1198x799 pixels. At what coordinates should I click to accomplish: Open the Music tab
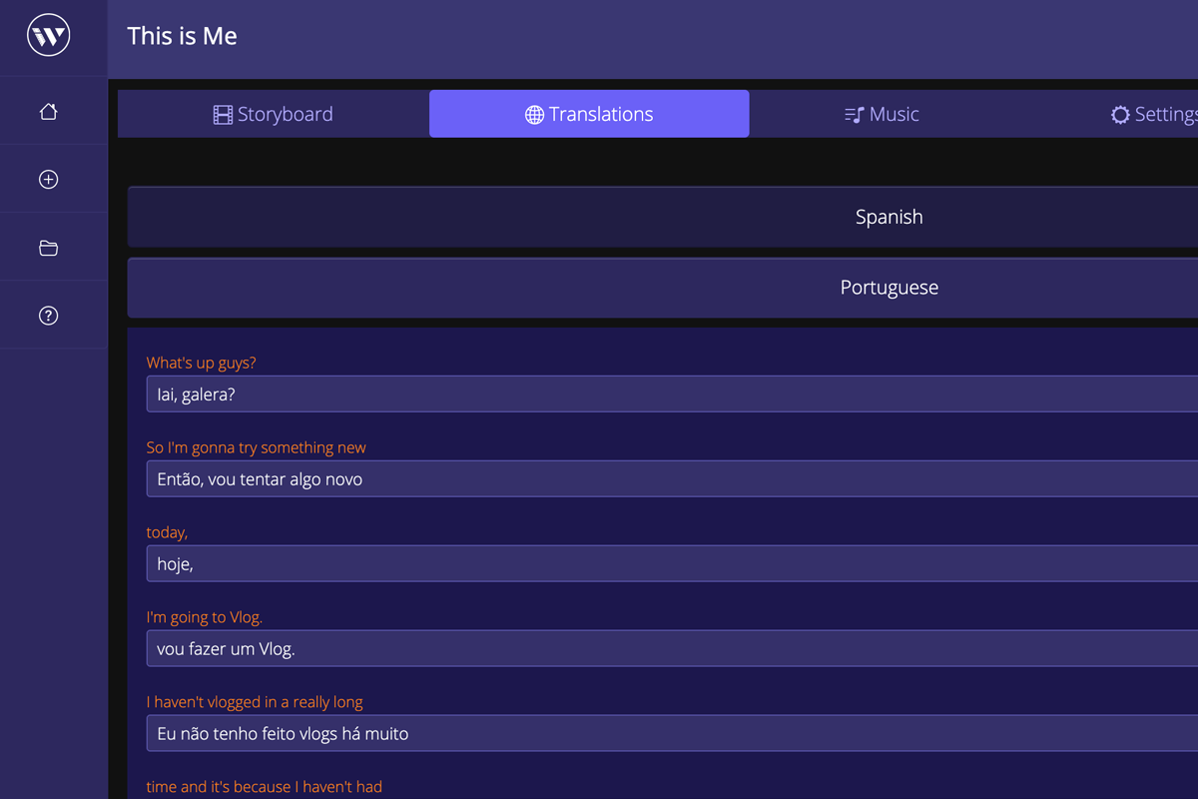click(882, 114)
